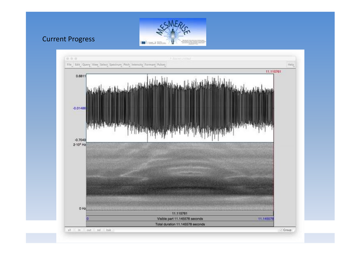Expand the Select menu
Screen dimensions: 361x255
click(x=104, y=64)
